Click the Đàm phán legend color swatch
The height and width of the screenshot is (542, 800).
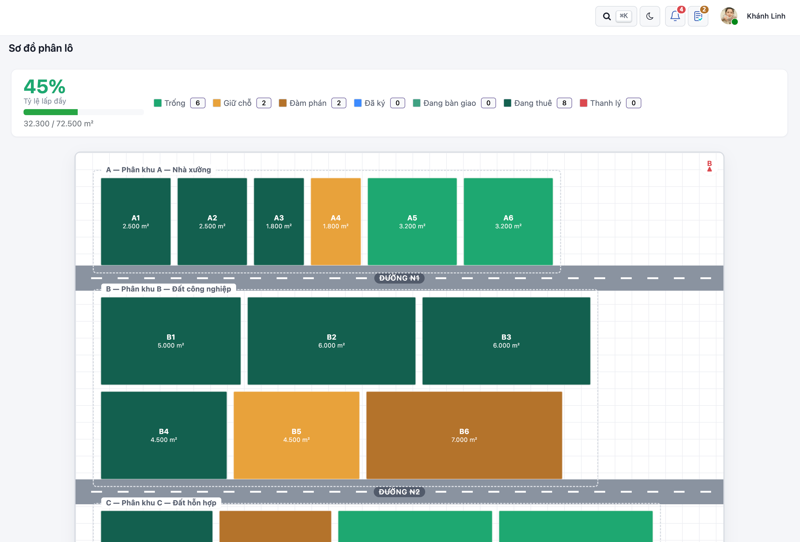(x=283, y=103)
